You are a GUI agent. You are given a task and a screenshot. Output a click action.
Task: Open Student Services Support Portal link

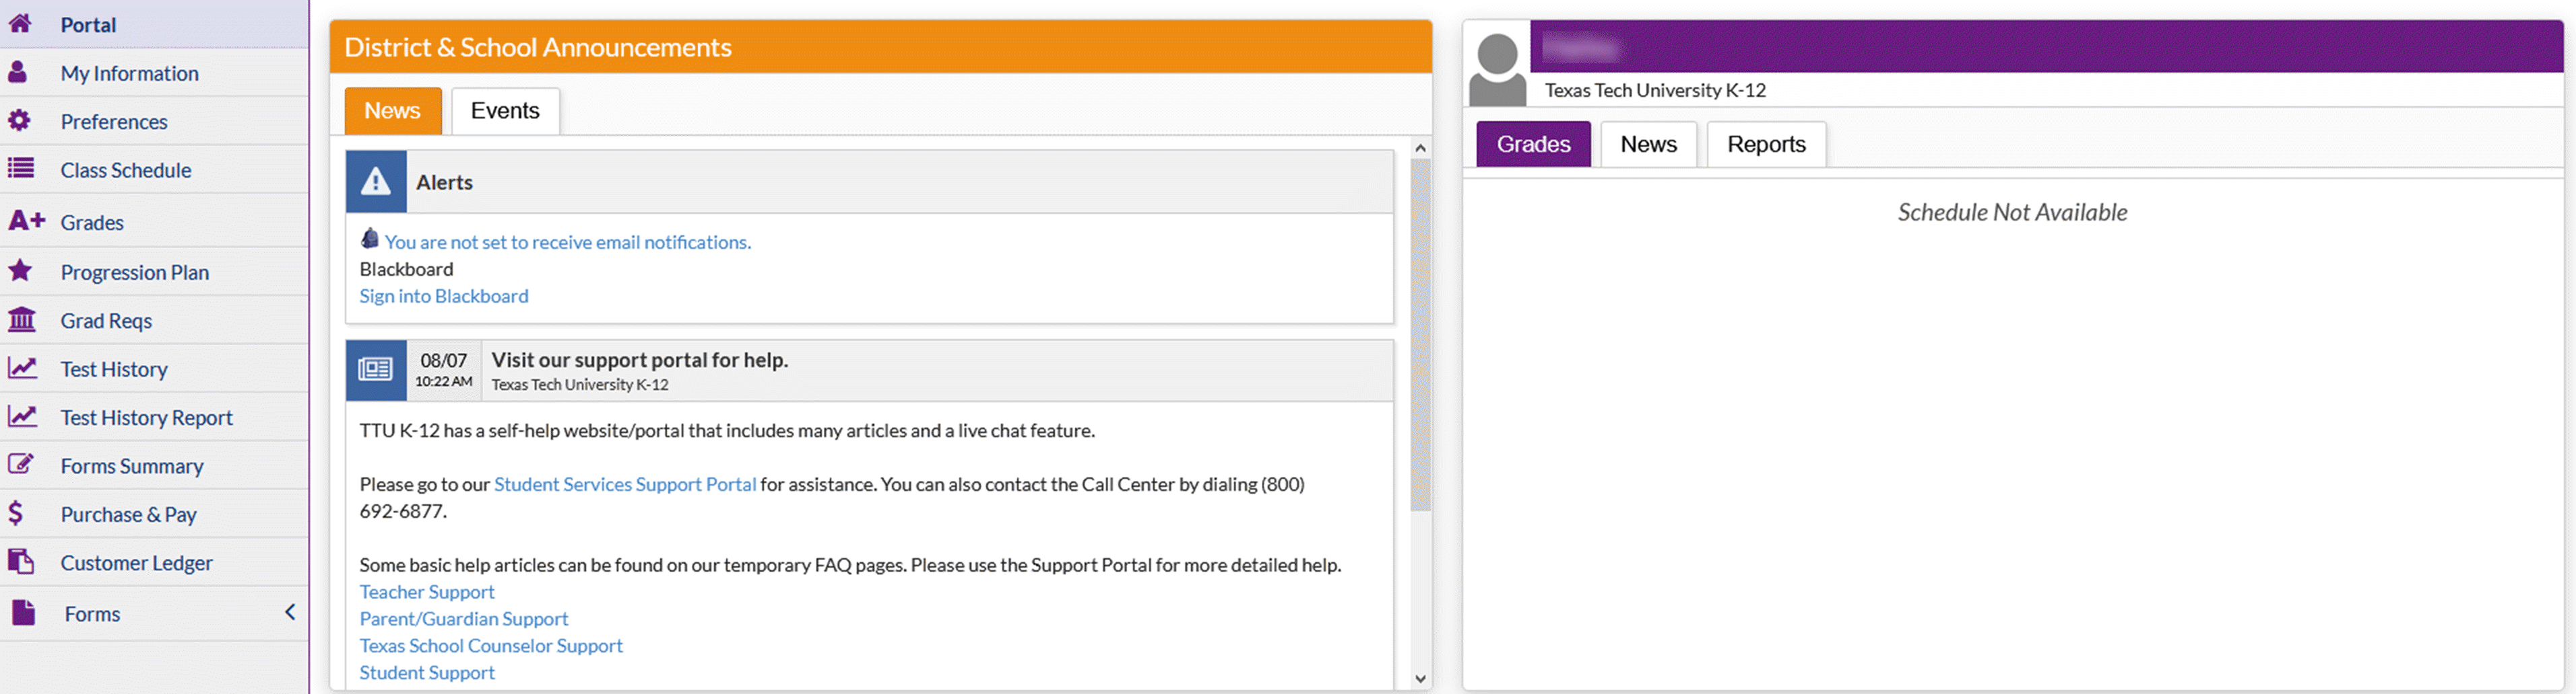pos(625,484)
